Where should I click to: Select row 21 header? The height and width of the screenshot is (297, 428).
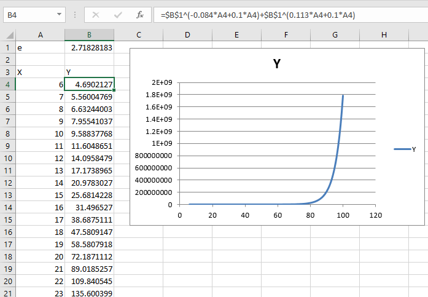click(x=7, y=293)
